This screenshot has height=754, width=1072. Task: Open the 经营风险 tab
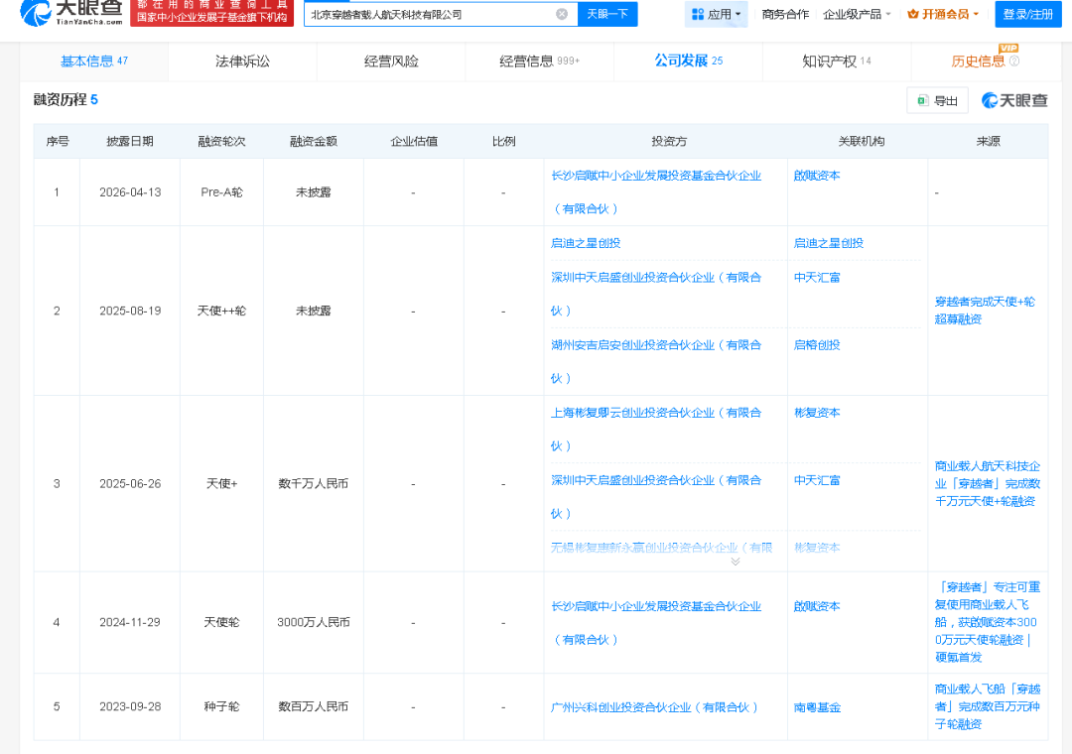391,61
